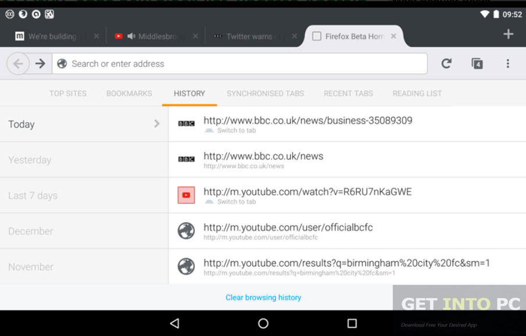Open m.youtube.com/user/officialbcfc entry
Viewport: 526px width, 336px height.
tap(347, 231)
